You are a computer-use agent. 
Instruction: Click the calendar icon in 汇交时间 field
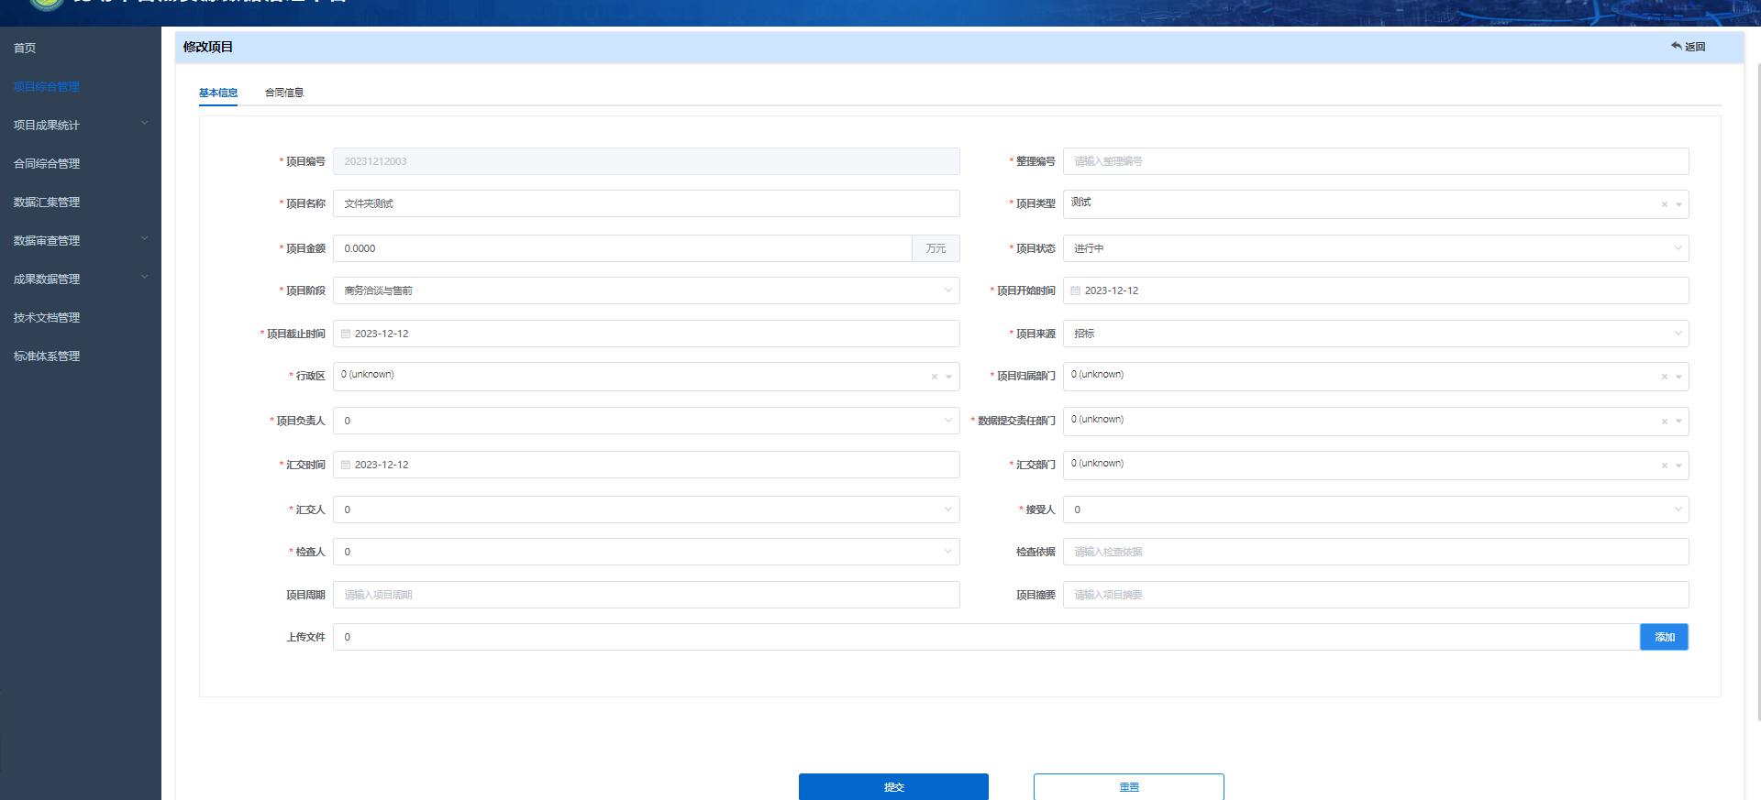[346, 465]
